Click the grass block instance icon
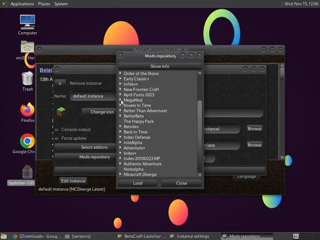This screenshot has width=320, height=240. (61, 112)
